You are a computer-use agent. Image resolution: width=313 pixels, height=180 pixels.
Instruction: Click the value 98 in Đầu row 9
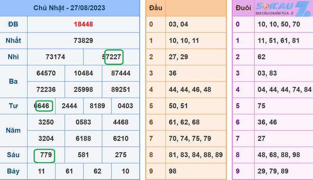tap(173, 171)
